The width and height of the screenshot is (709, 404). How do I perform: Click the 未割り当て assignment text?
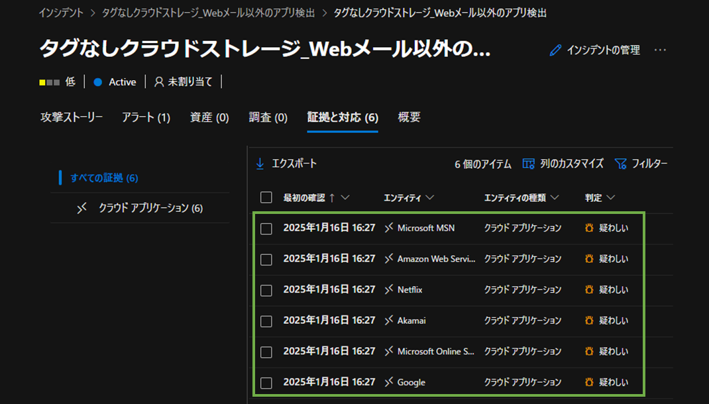(x=190, y=82)
